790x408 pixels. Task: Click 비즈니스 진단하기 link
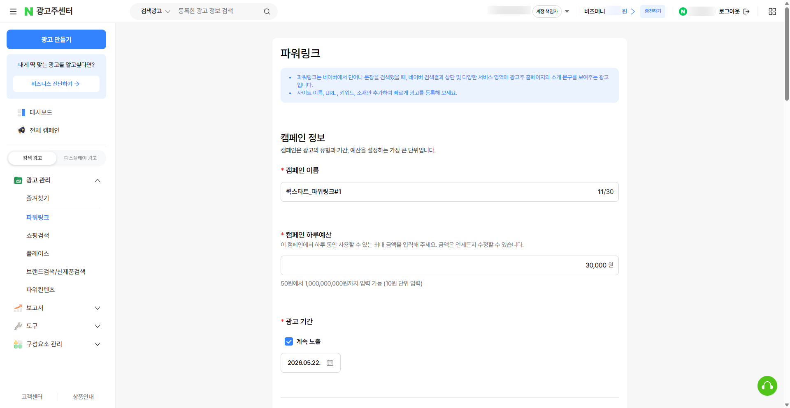tap(56, 84)
